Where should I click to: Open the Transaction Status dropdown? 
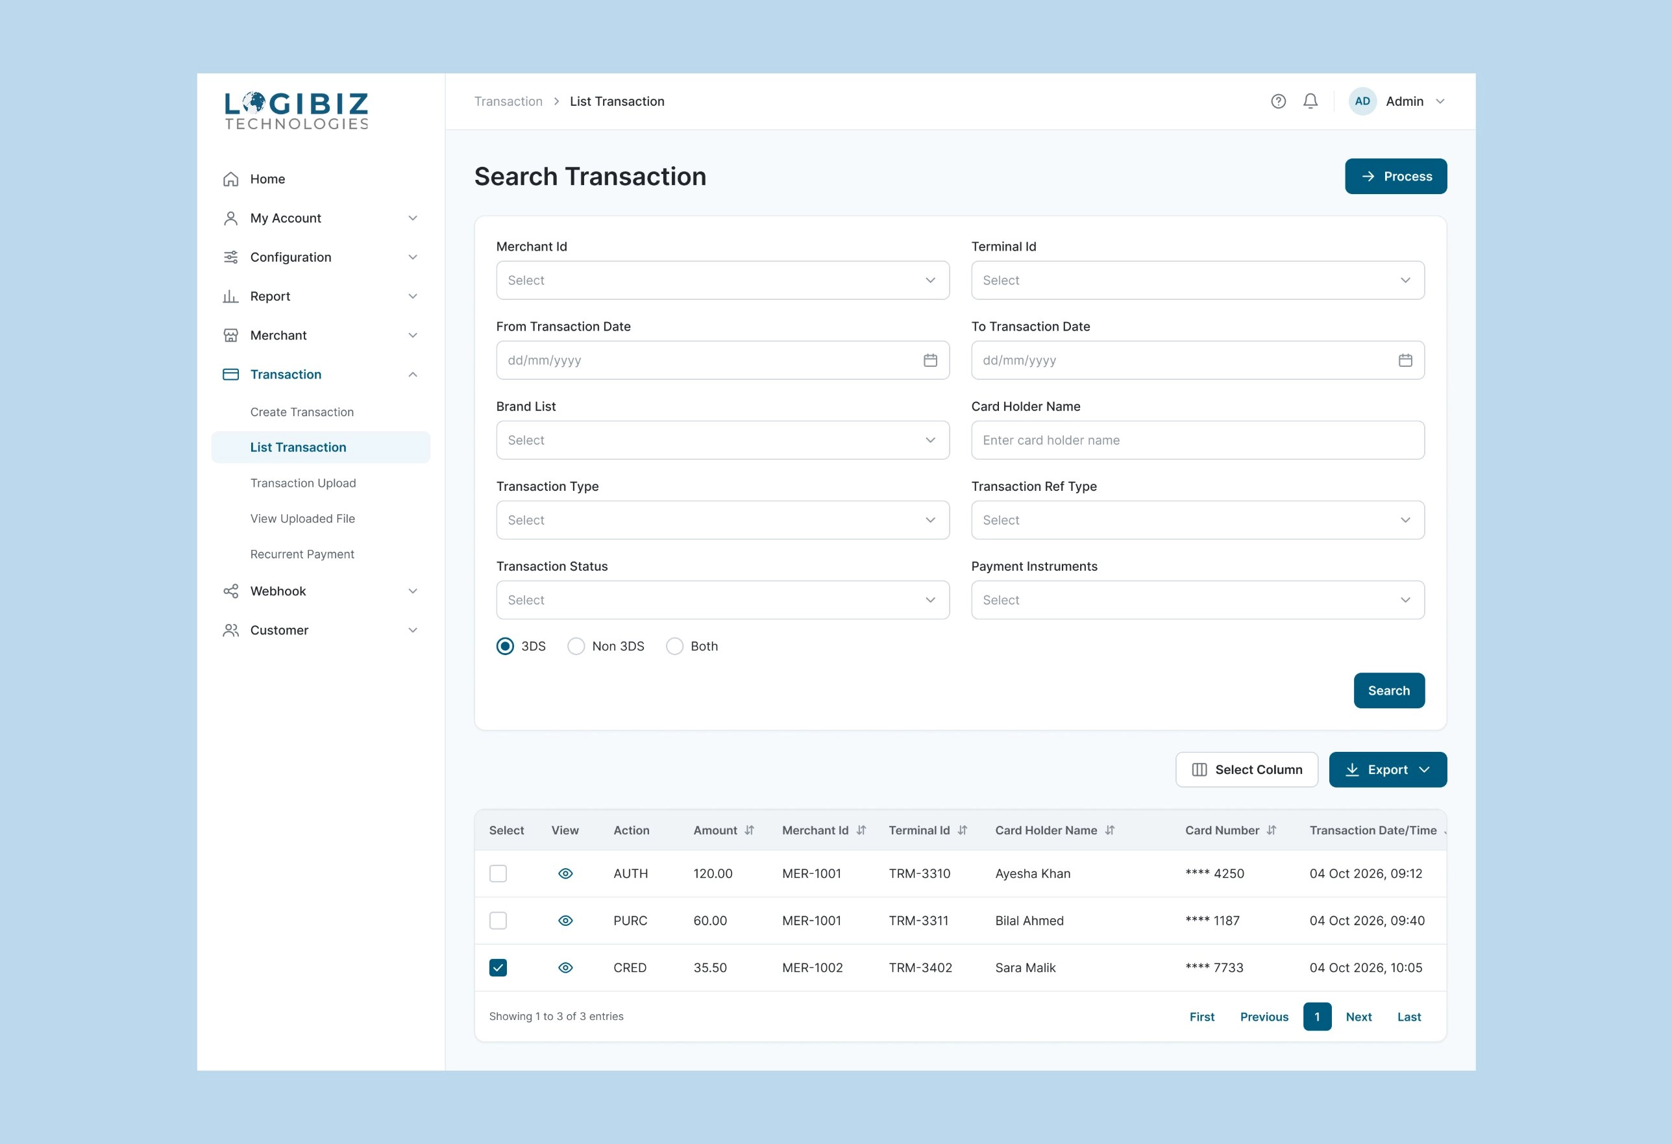click(722, 600)
